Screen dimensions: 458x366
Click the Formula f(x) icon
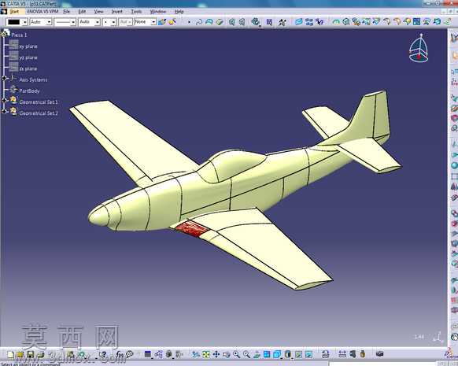click(120, 355)
